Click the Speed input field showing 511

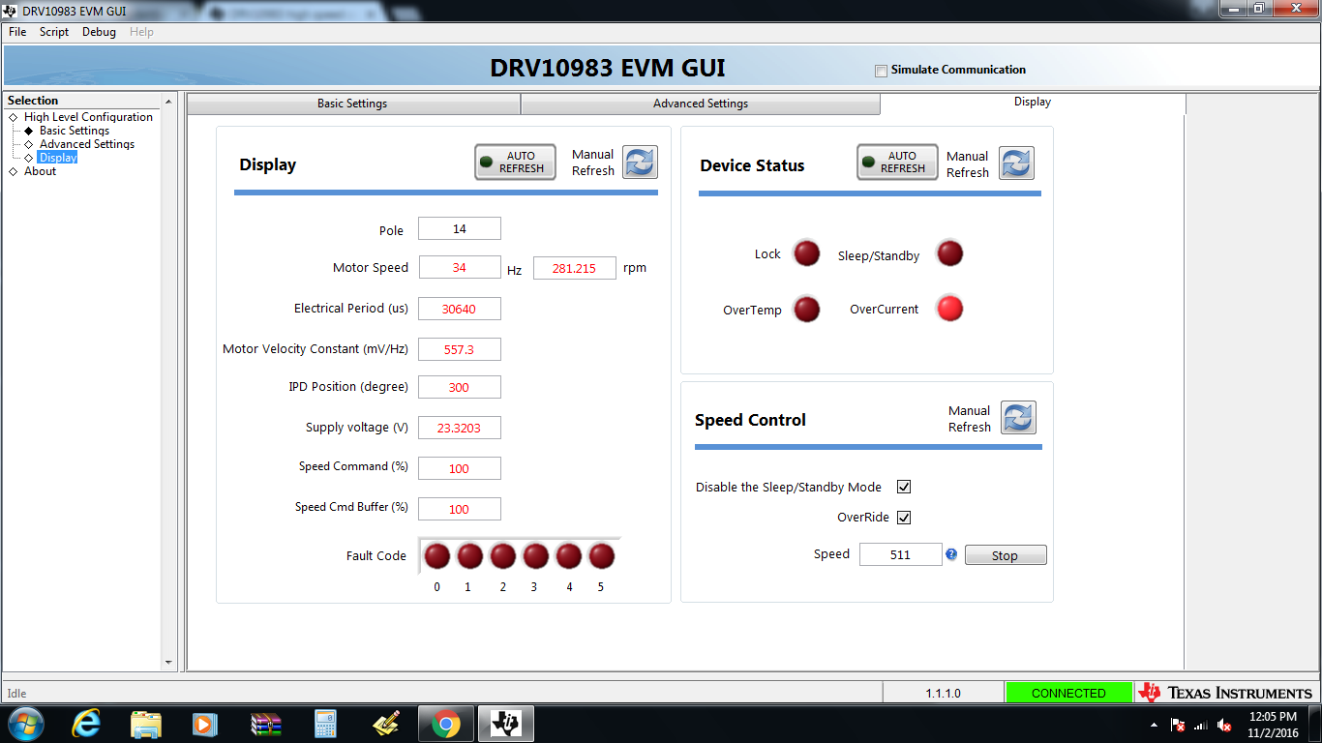[x=901, y=554]
